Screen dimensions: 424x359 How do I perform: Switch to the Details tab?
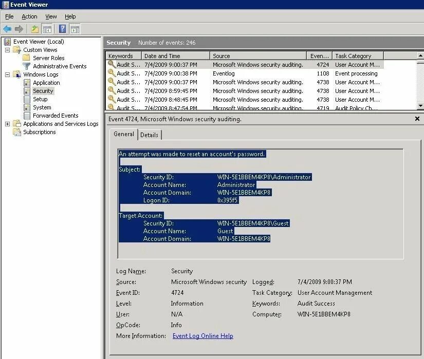(149, 135)
